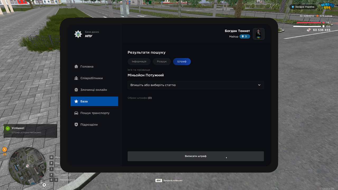Switch to the Розшук tab
The image size is (338, 190).
pyautogui.click(x=162, y=61)
